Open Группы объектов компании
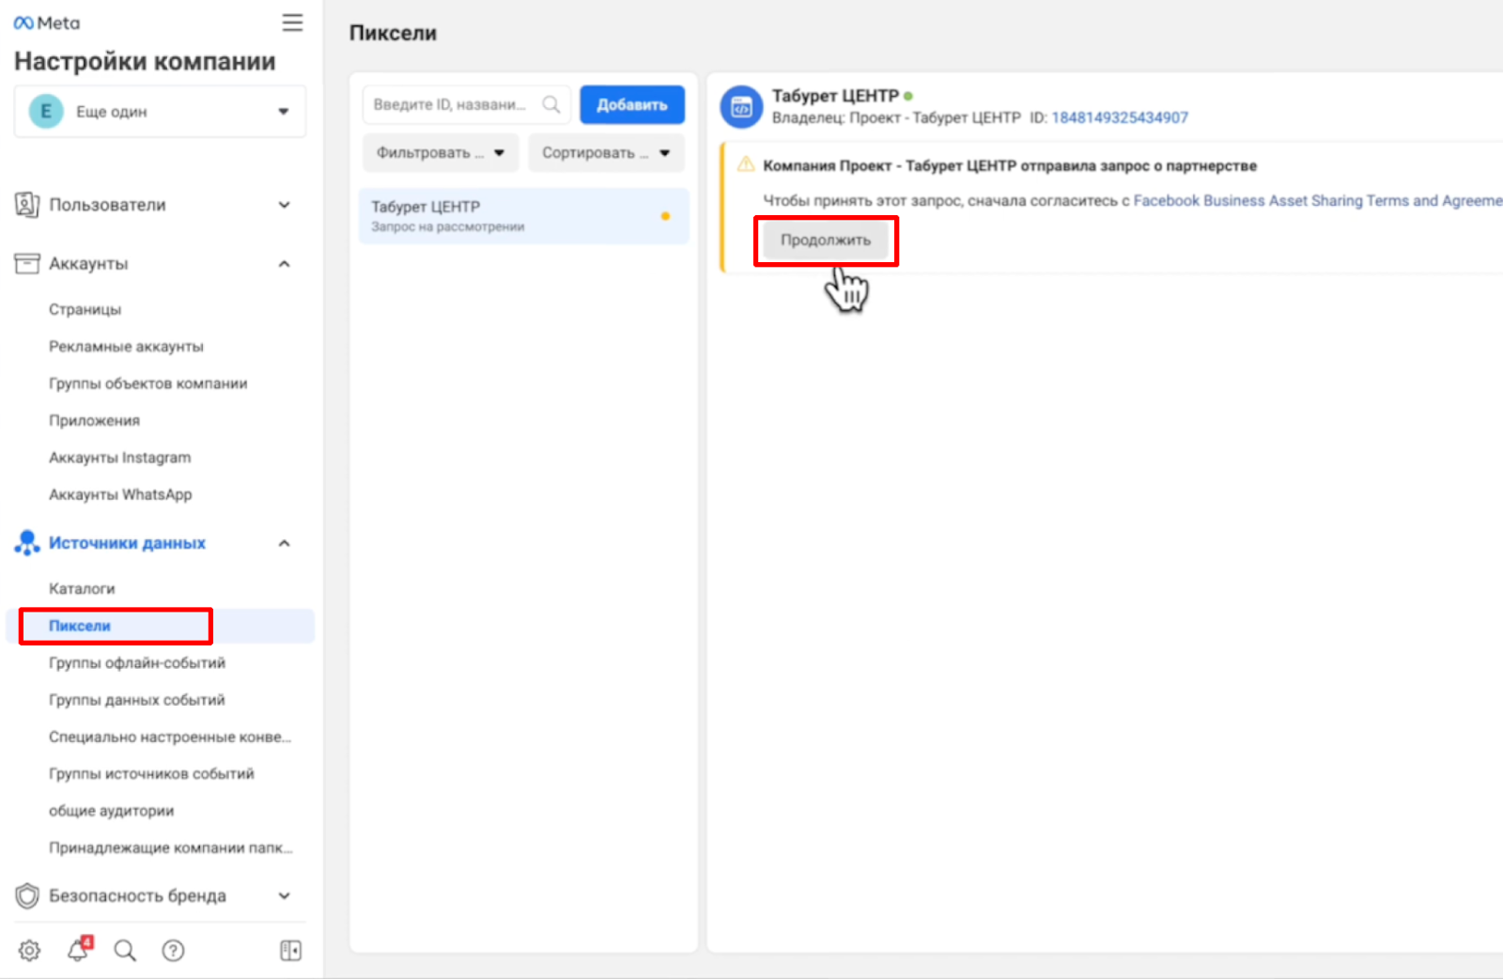This screenshot has height=979, width=1503. 148,383
